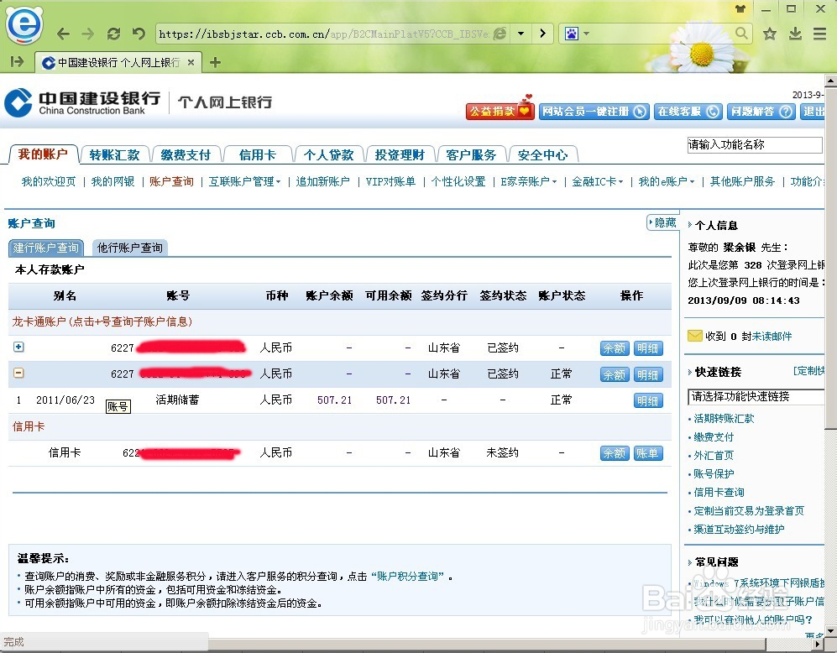Open the 客户服务 tab
Image resolution: width=837 pixels, height=653 pixels.
point(471,154)
